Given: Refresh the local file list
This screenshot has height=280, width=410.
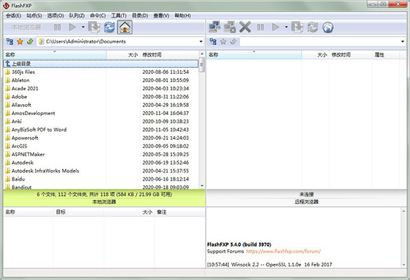Looking at the screenshot, I should [109, 27].
